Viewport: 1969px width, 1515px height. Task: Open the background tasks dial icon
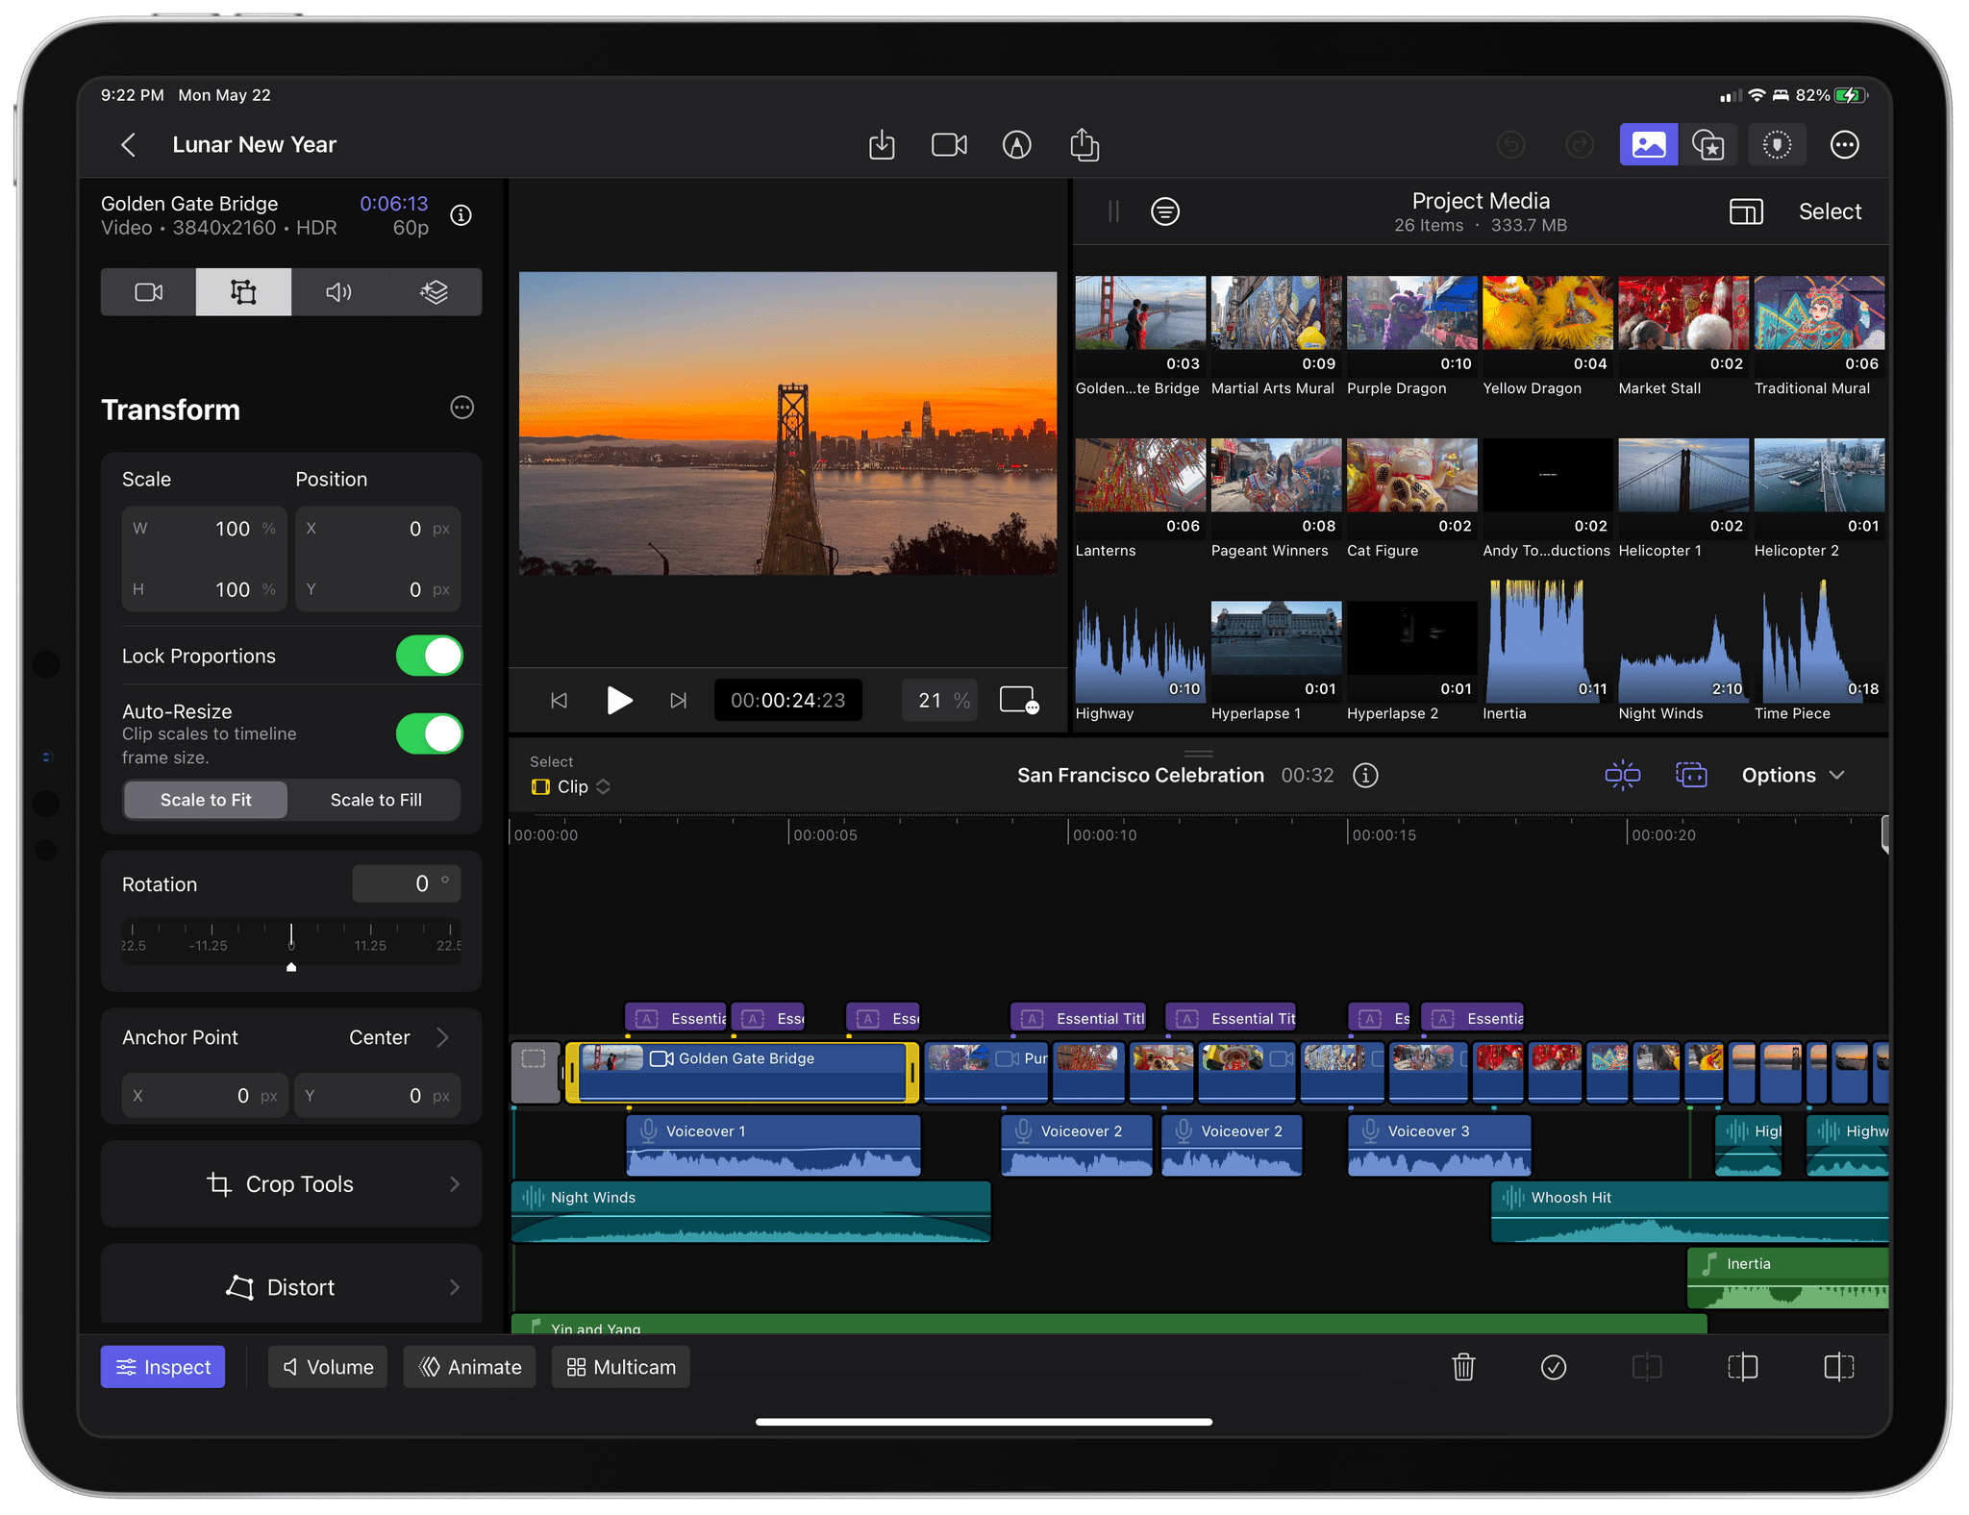tap(1777, 145)
